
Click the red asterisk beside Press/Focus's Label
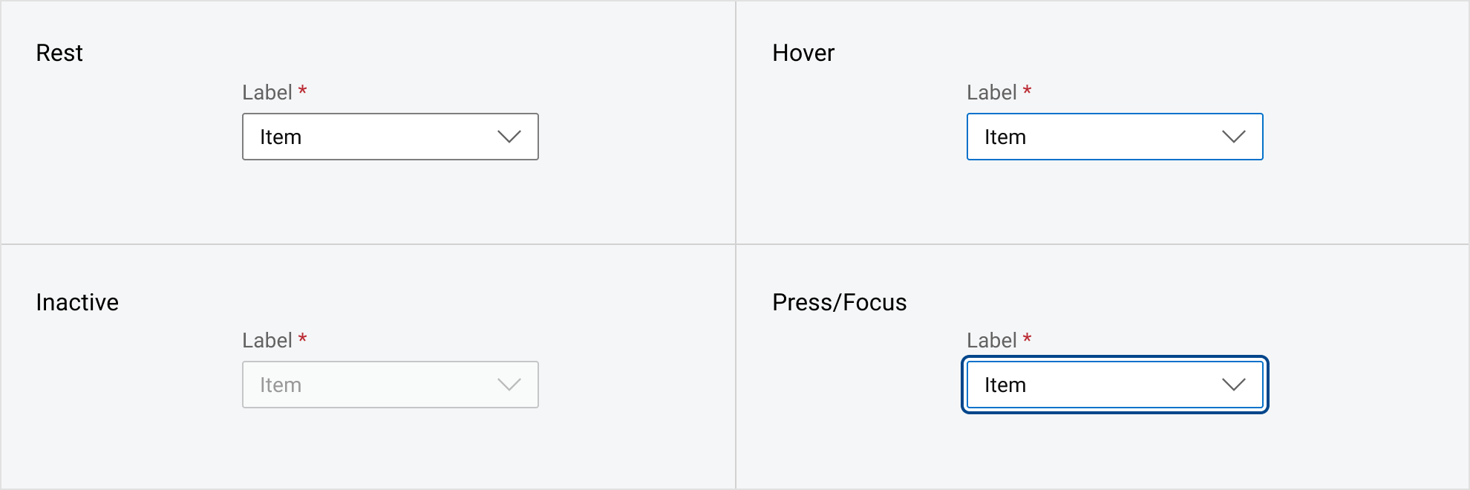point(1027,339)
